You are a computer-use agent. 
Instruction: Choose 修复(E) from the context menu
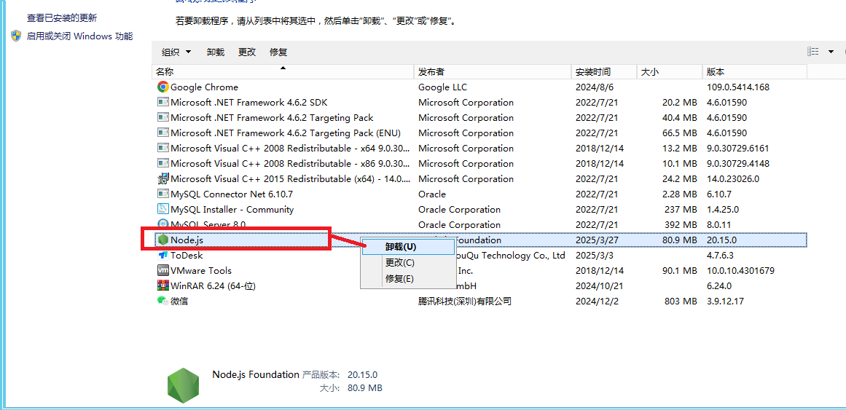[408, 279]
